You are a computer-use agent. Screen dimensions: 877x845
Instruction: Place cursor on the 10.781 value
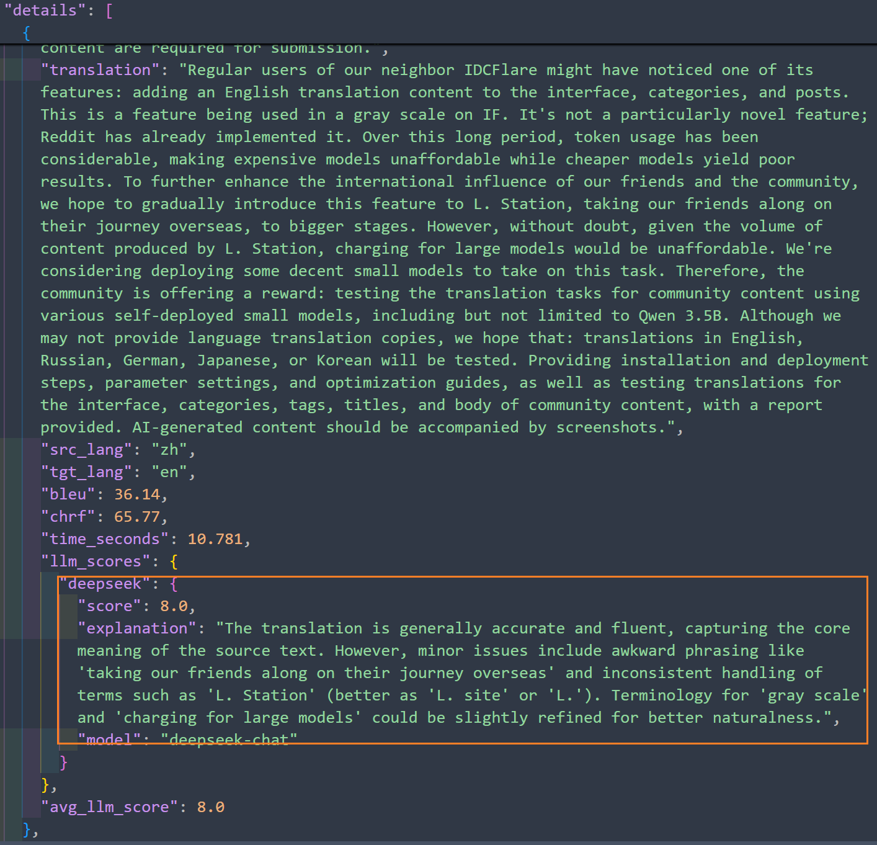[215, 539]
